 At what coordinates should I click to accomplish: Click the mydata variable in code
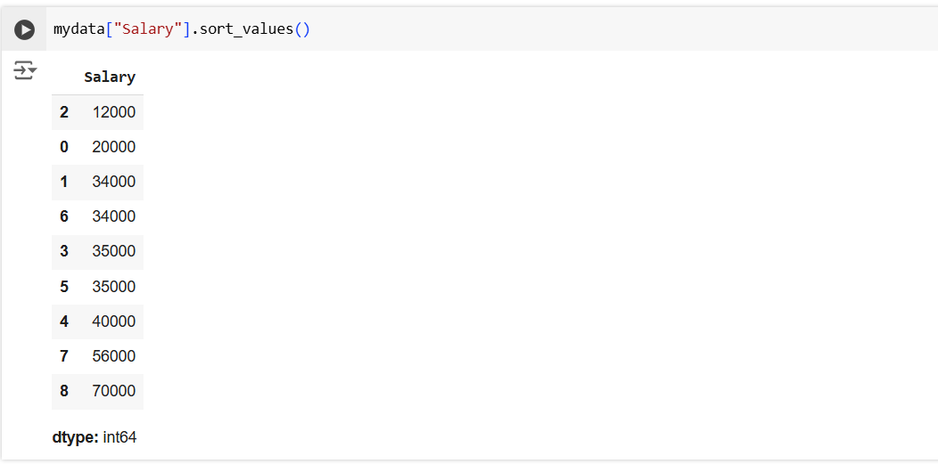click(x=79, y=29)
